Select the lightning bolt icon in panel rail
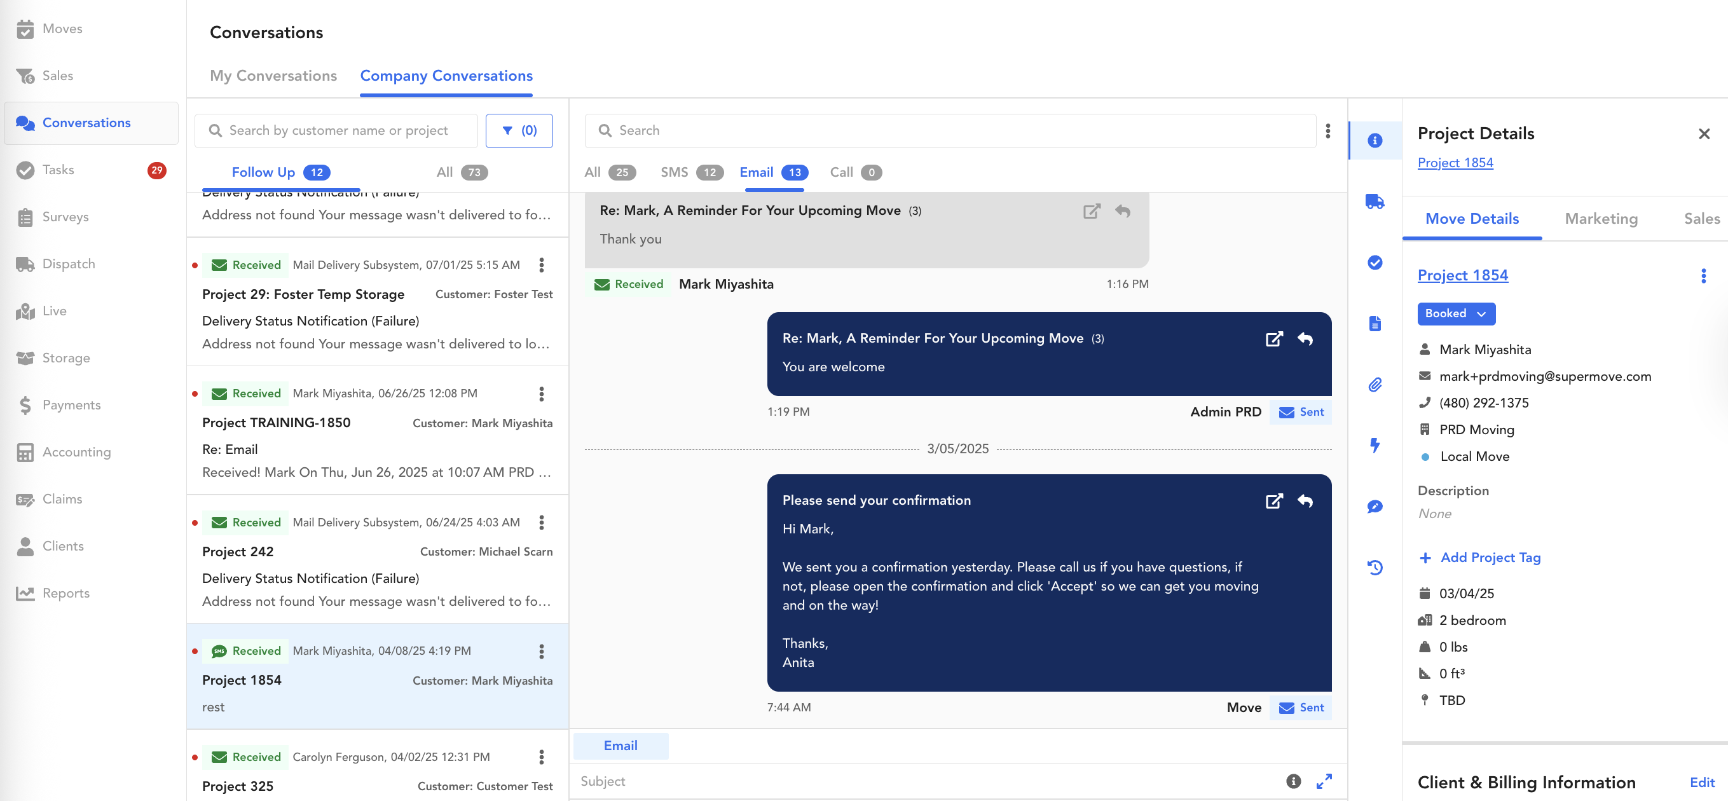1728x801 pixels. 1375,446
